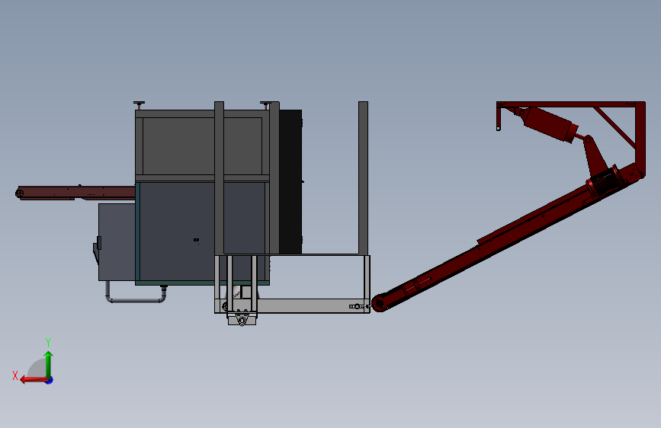Select the ribbed motor on inclined conveyor
The height and width of the screenshot is (428, 661).
click(604, 183)
